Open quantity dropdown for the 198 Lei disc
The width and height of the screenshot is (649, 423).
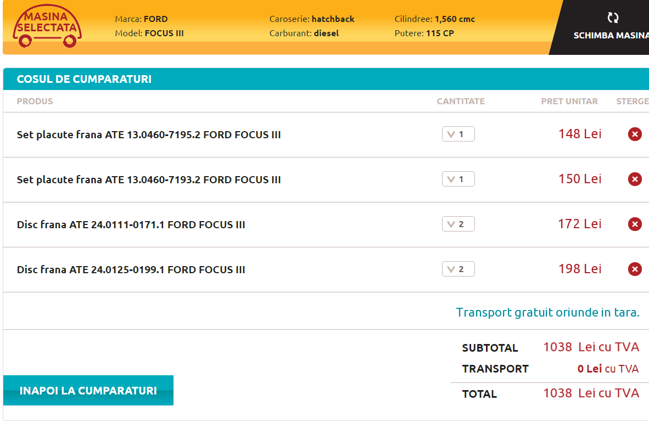pos(458,269)
